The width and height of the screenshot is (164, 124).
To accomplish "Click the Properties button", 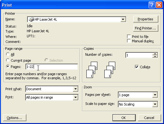I will pyautogui.click(x=145, y=19).
